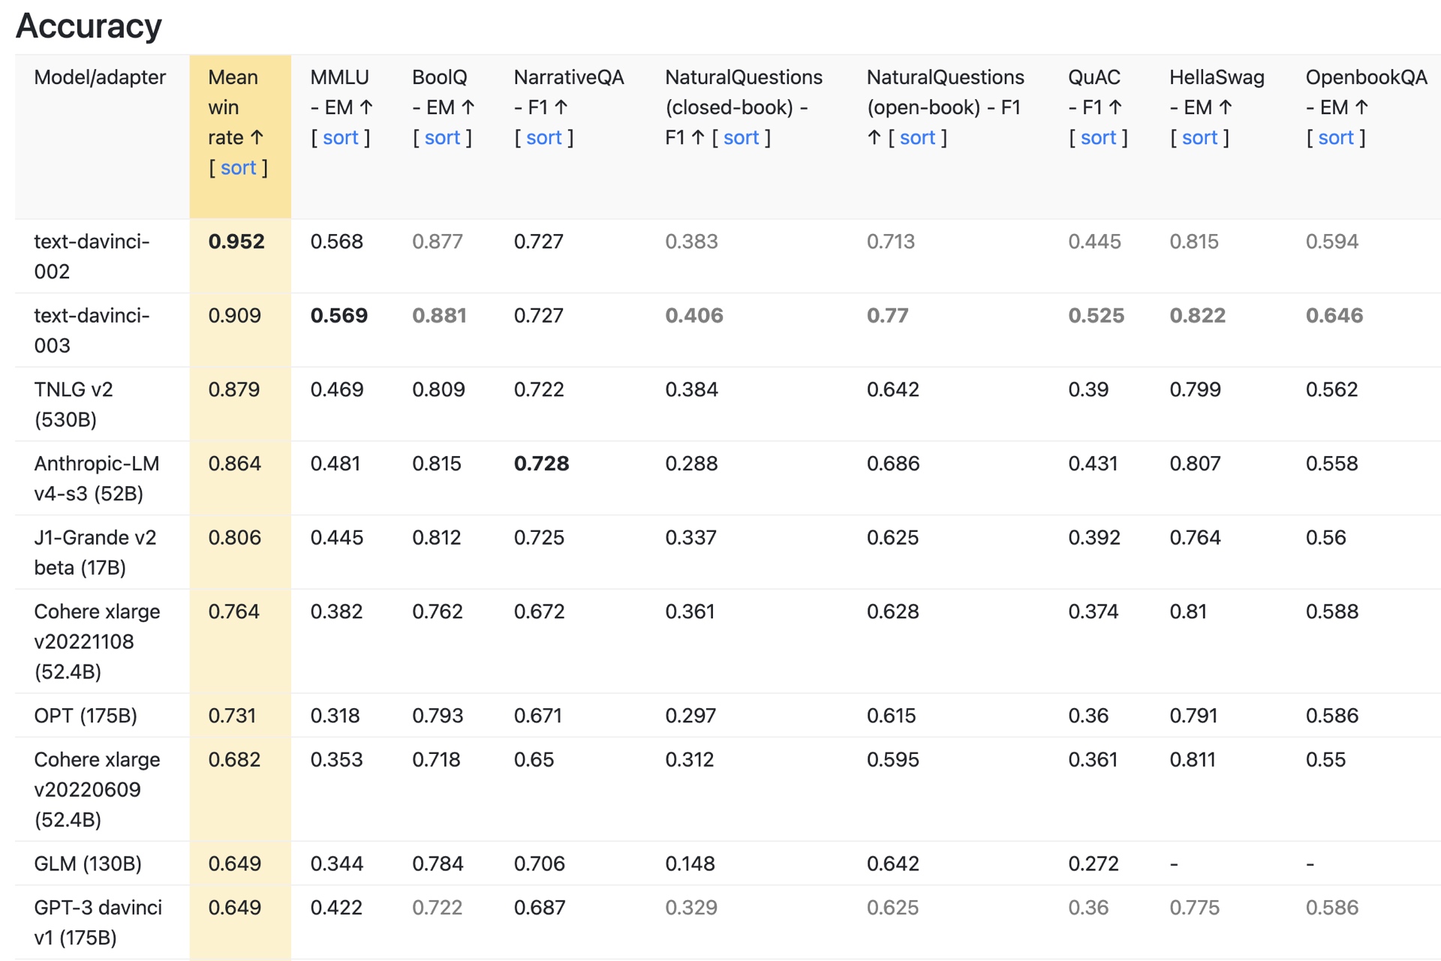Click the GPT-3 davinci v1 (175B) label
This screenshot has width=1441, height=961.
(x=98, y=923)
